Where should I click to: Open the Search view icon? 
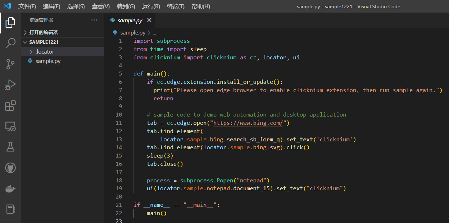10,44
